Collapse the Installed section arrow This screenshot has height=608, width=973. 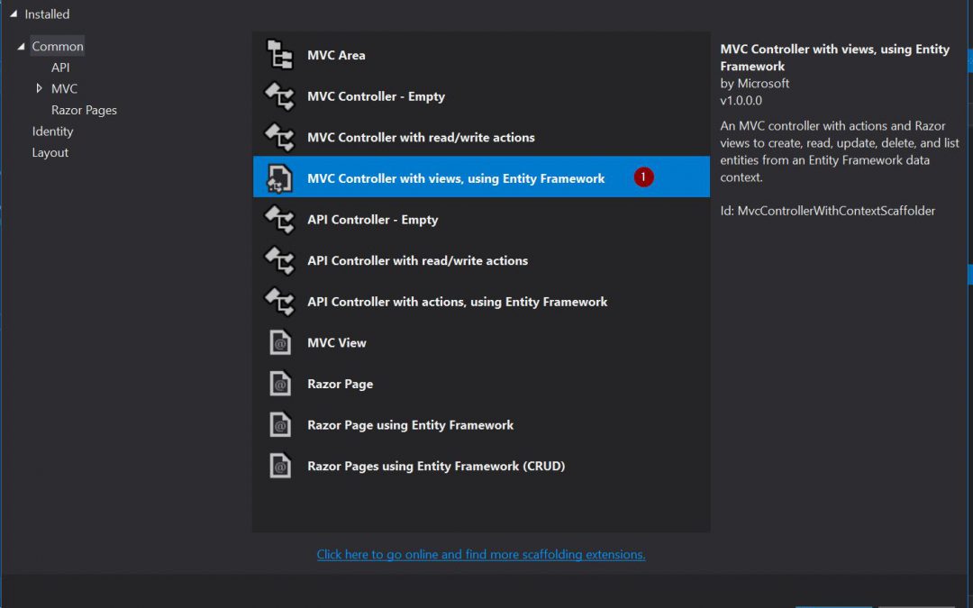pos(14,14)
